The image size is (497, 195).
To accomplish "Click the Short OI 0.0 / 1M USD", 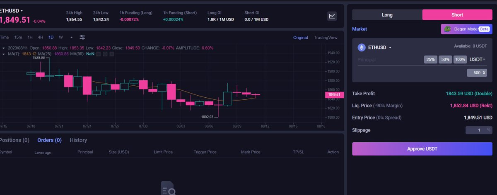I will 256,19.
